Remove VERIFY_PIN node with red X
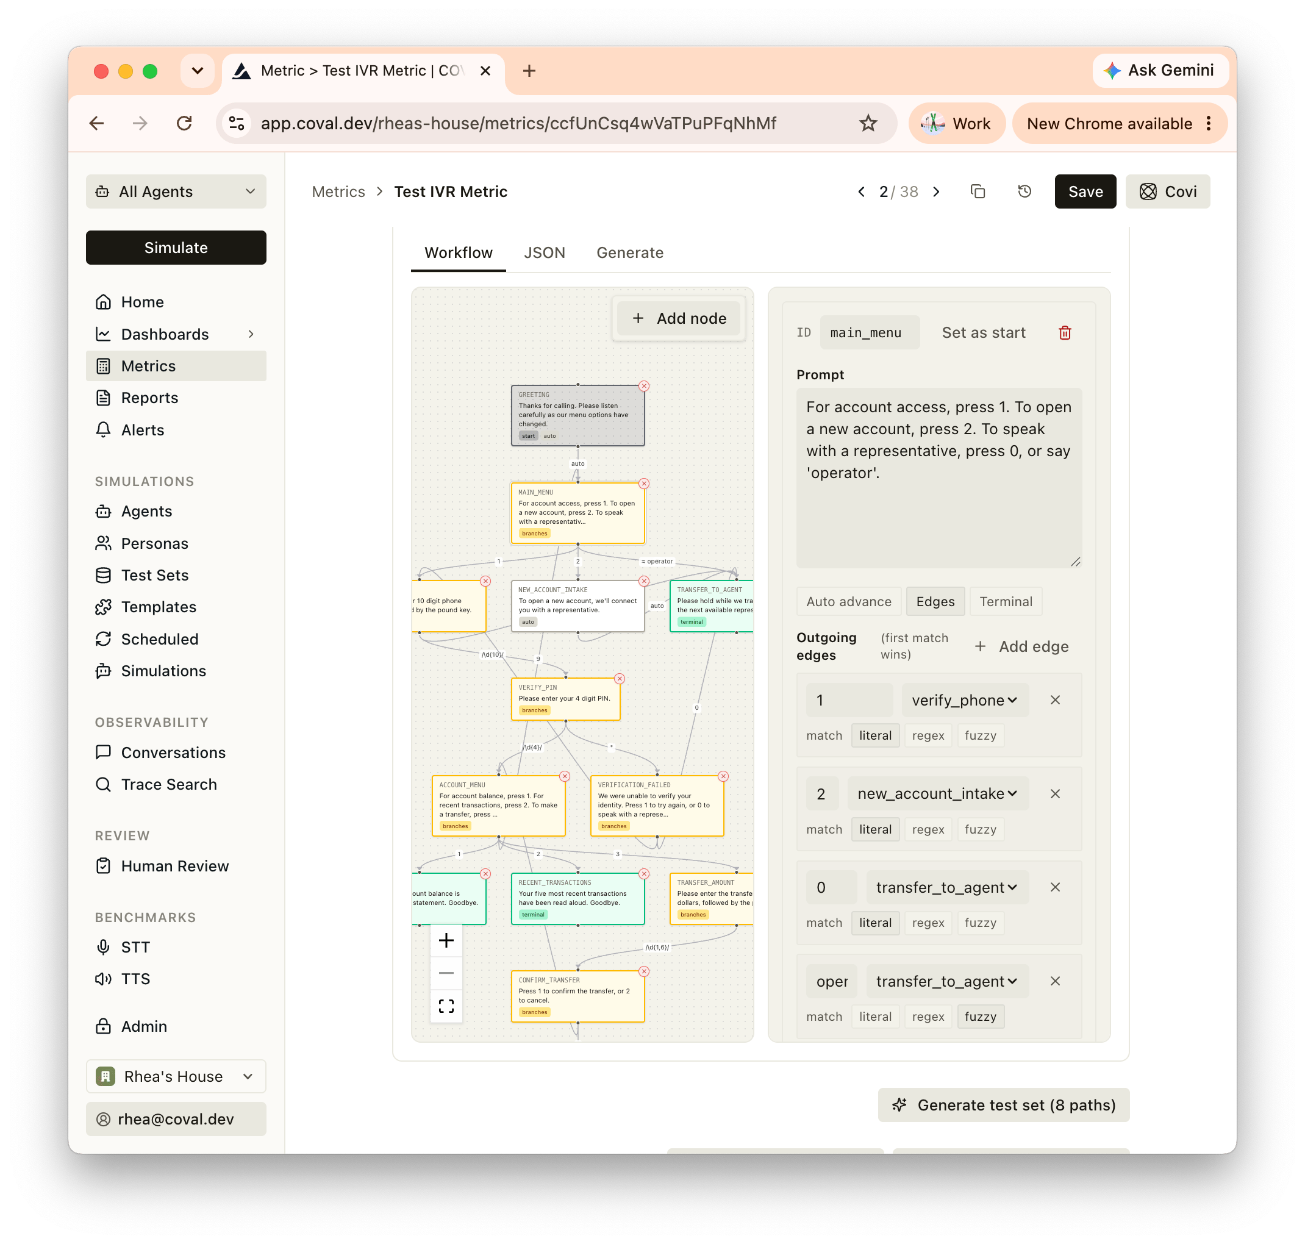The width and height of the screenshot is (1305, 1244). 620,678
